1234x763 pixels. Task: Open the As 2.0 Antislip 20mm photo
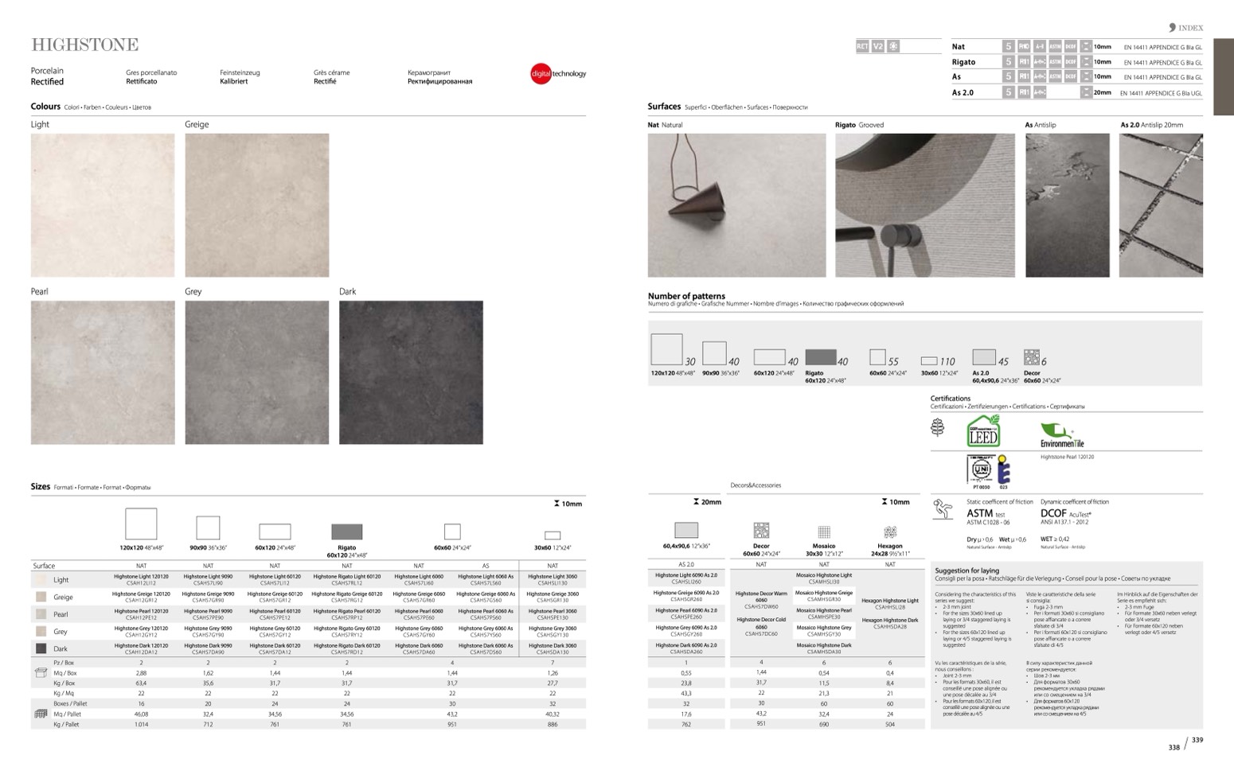click(1160, 205)
